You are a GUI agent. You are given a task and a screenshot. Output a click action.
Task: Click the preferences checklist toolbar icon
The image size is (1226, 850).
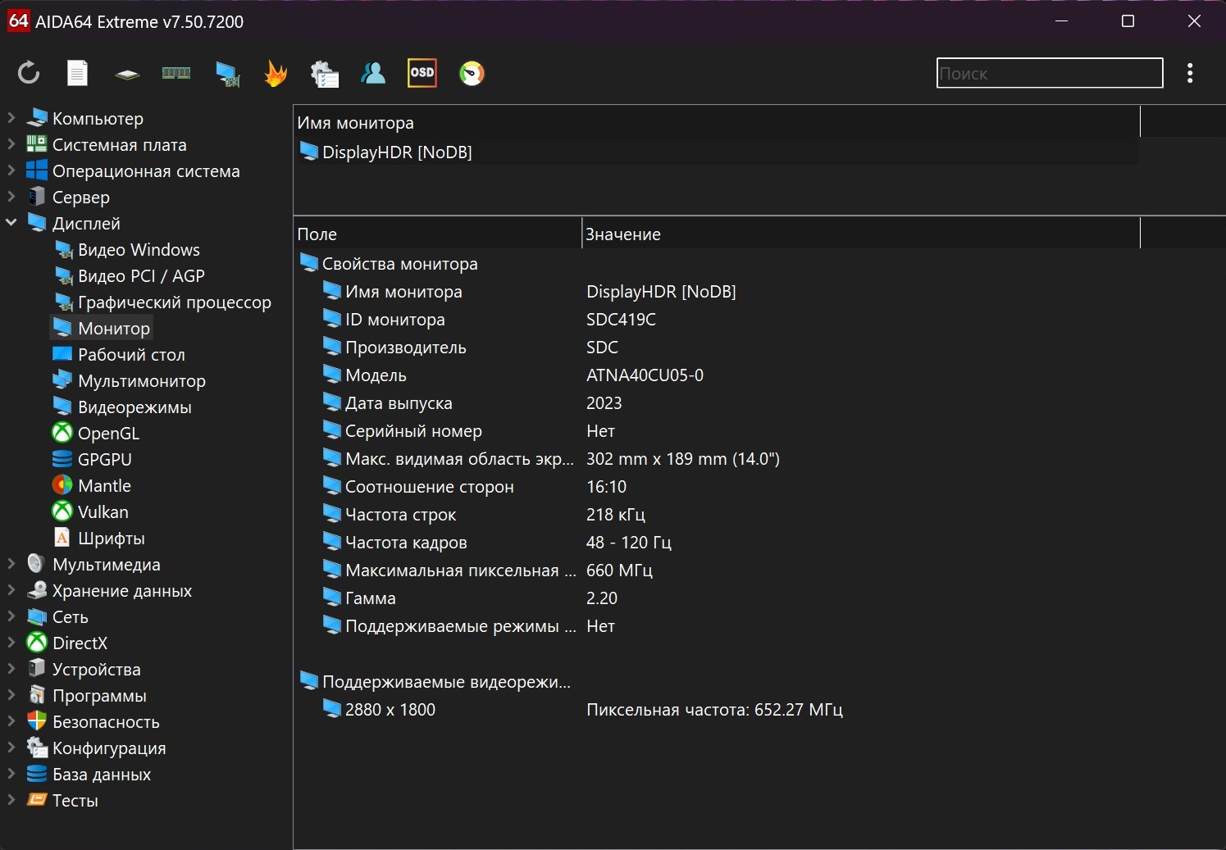(325, 74)
